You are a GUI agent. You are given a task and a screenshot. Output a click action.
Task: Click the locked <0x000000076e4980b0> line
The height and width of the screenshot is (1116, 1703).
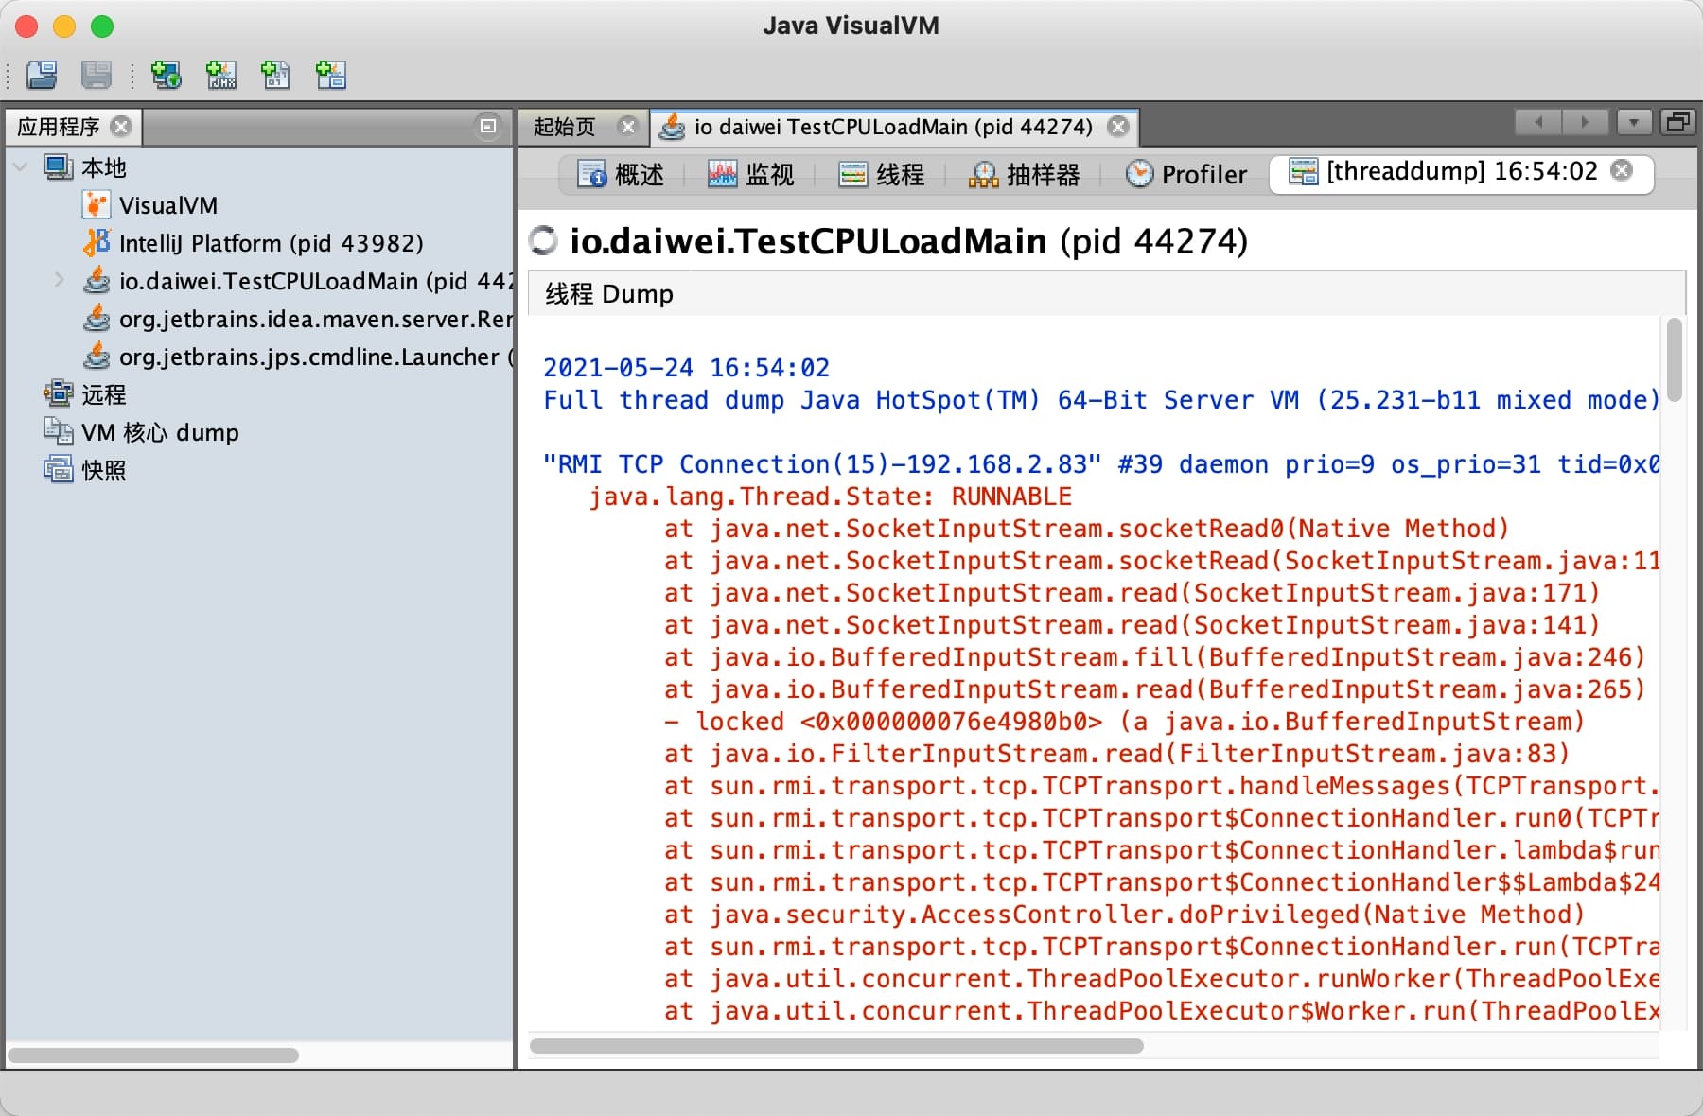(1124, 721)
